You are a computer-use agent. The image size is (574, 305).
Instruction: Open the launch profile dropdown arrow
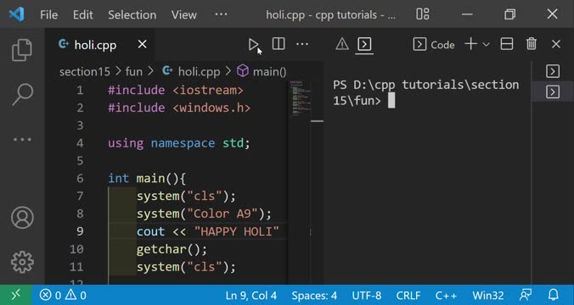pos(487,45)
